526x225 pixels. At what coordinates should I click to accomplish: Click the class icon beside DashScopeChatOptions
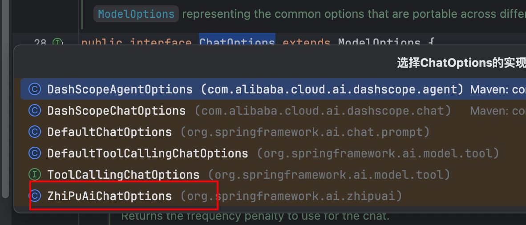pyautogui.click(x=34, y=111)
